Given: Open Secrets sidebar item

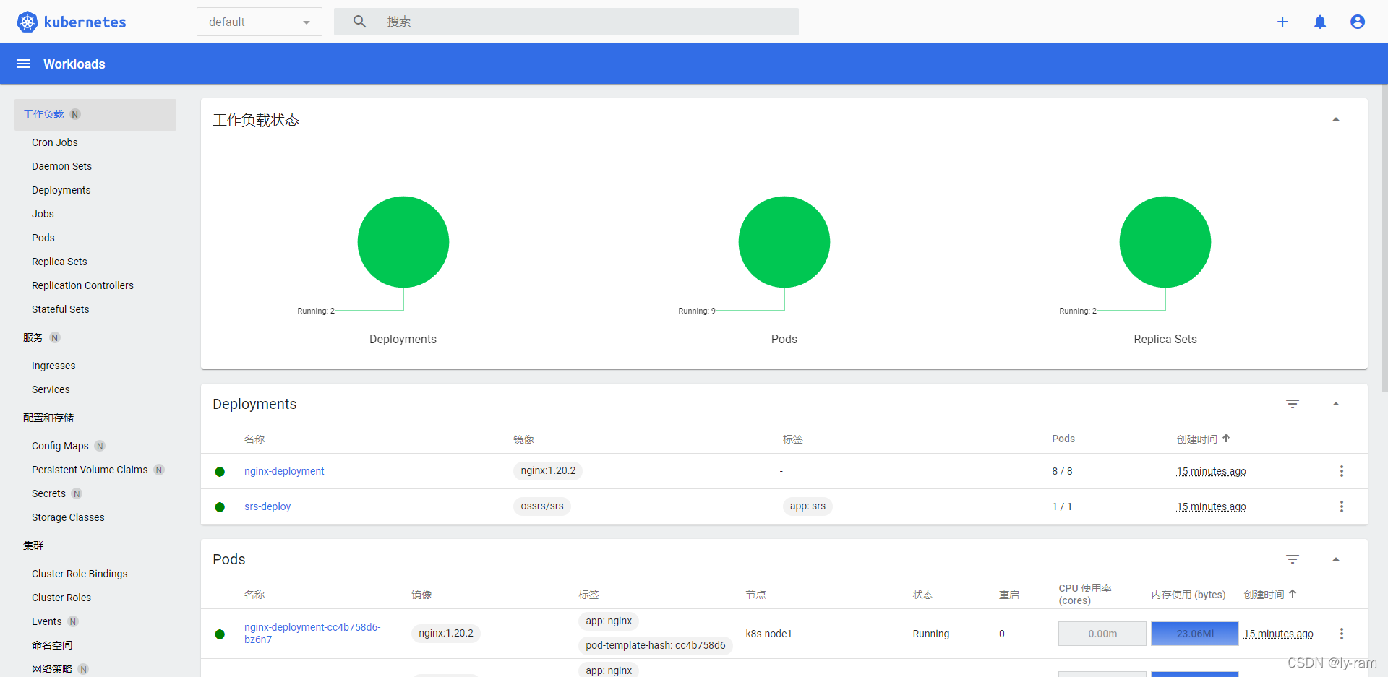Looking at the screenshot, I should pos(48,493).
